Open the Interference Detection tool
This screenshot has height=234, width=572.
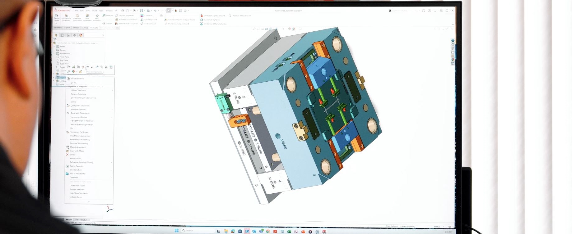pos(66,17)
